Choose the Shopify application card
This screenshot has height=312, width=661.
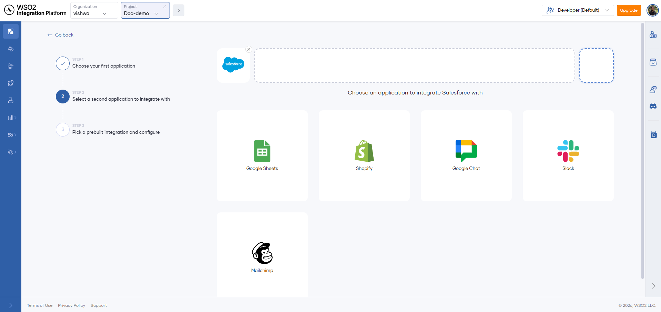pyautogui.click(x=364, y=156)
